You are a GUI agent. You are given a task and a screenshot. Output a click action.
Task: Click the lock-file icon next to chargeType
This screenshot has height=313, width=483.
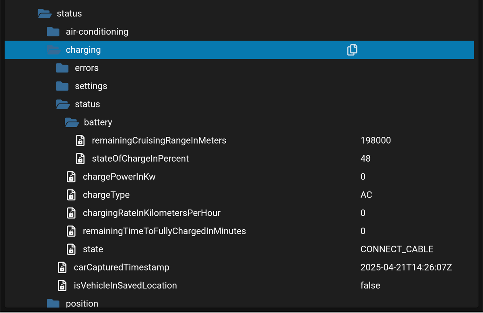tap(71, 195)
